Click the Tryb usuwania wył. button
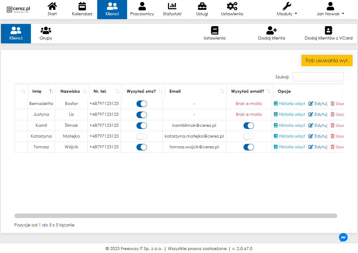This screenshot has height=253, width=358. click(x=327, y=60)
